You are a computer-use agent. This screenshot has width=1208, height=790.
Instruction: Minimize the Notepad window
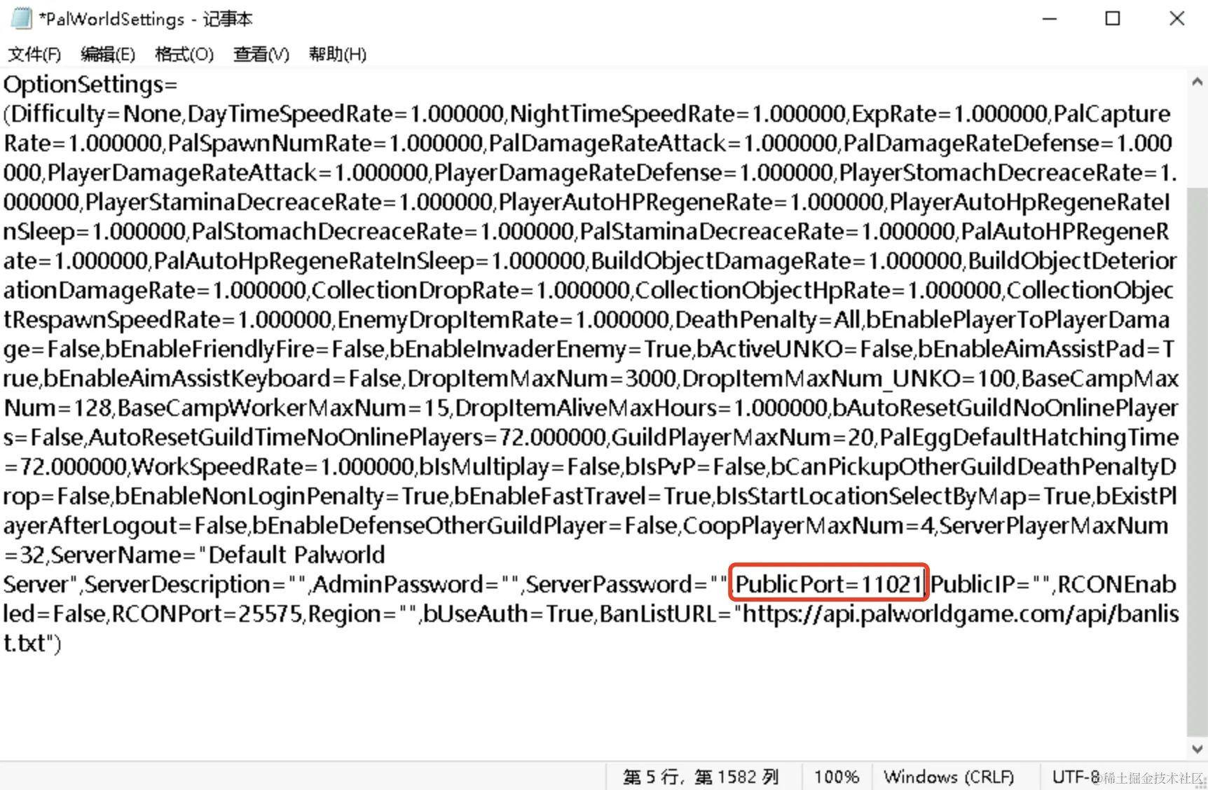click(x=1049, y=19)
